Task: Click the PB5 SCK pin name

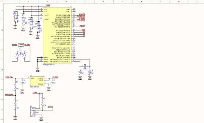Action: 64,57
